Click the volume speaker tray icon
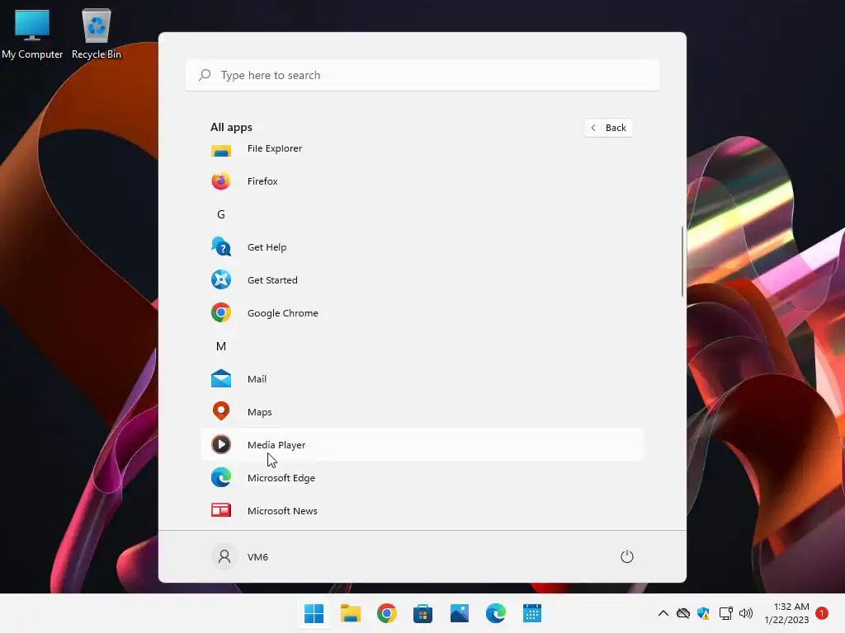 click(x=746, y=613)
